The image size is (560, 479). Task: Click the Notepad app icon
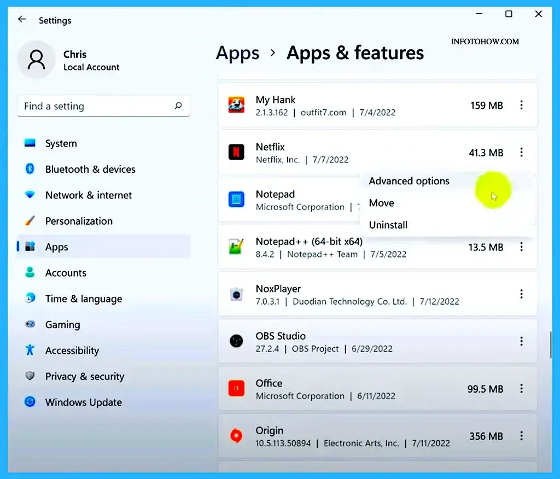tap(236, 200)
